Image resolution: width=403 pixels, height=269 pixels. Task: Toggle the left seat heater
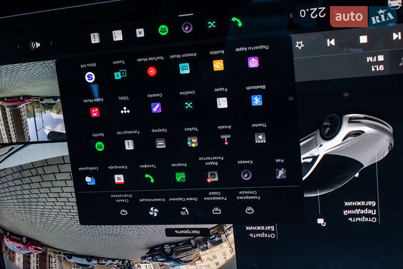click(184, 211)
